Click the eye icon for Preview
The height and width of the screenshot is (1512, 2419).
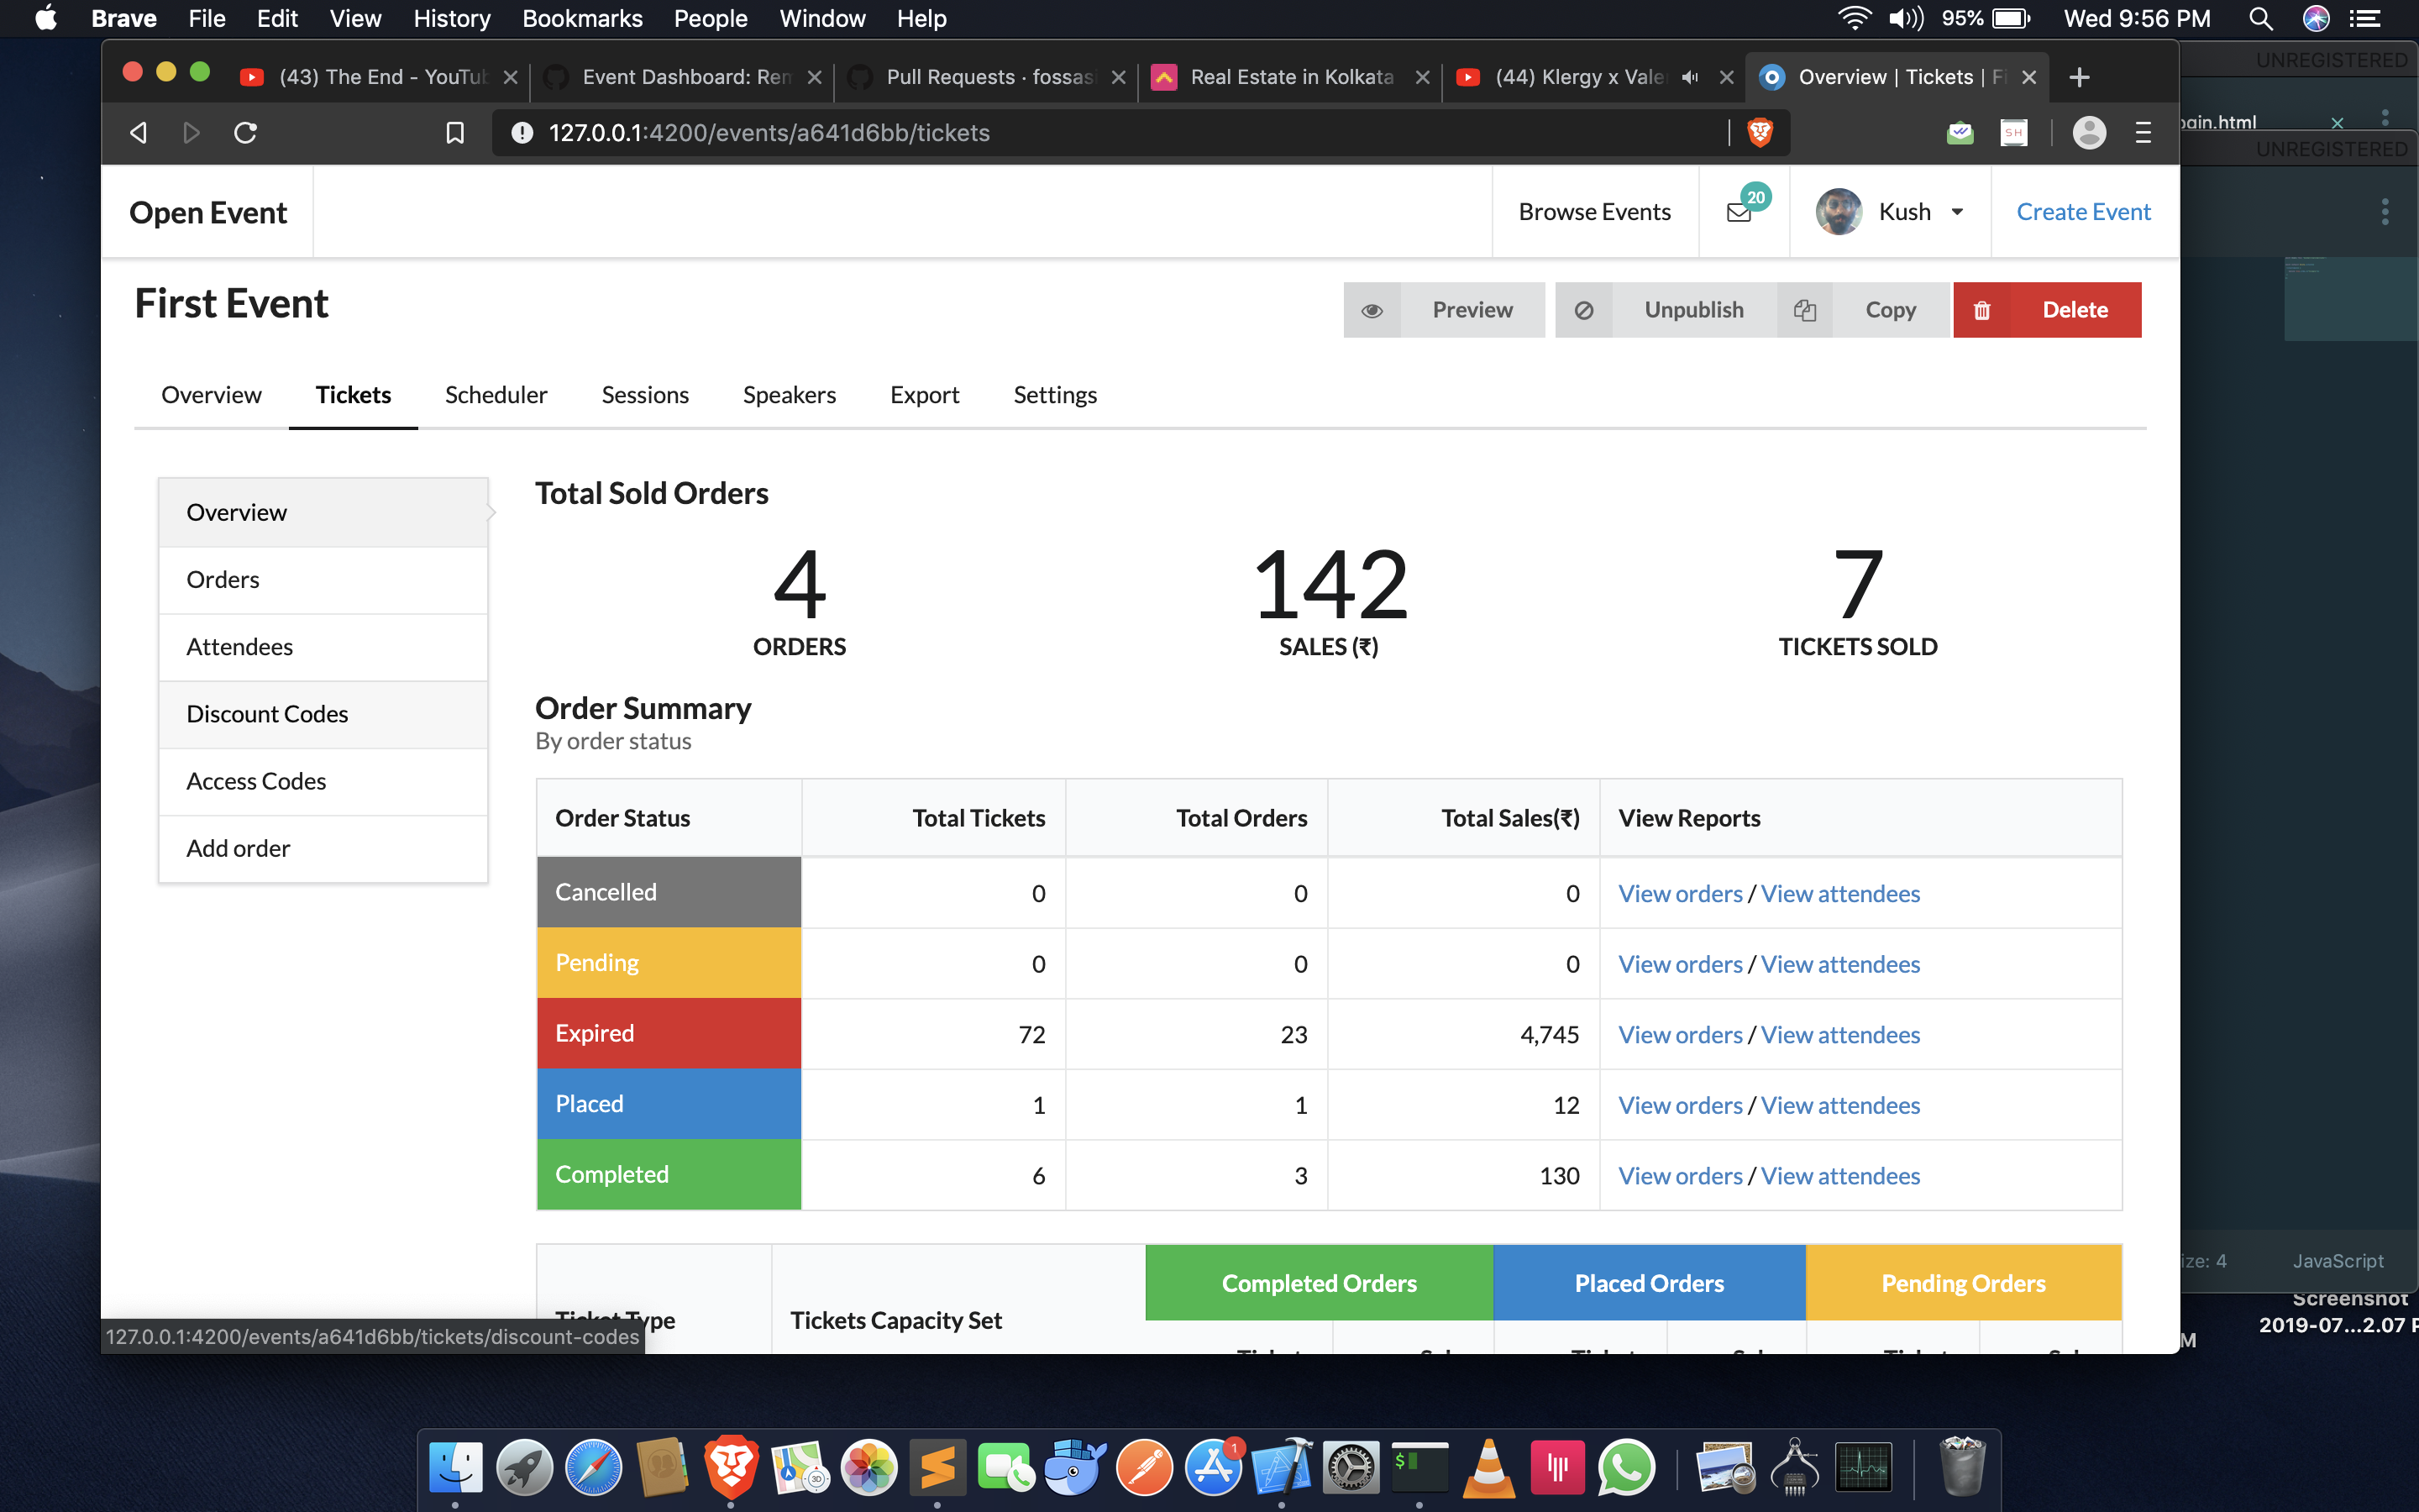1372,310
